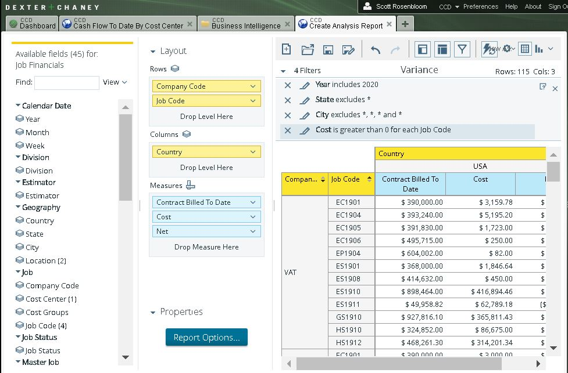The width and height of the screenshot is (568, 373).
Task: Switch to Cash Flow To Date By Cost Center tab
Action: tap(128, 23)
